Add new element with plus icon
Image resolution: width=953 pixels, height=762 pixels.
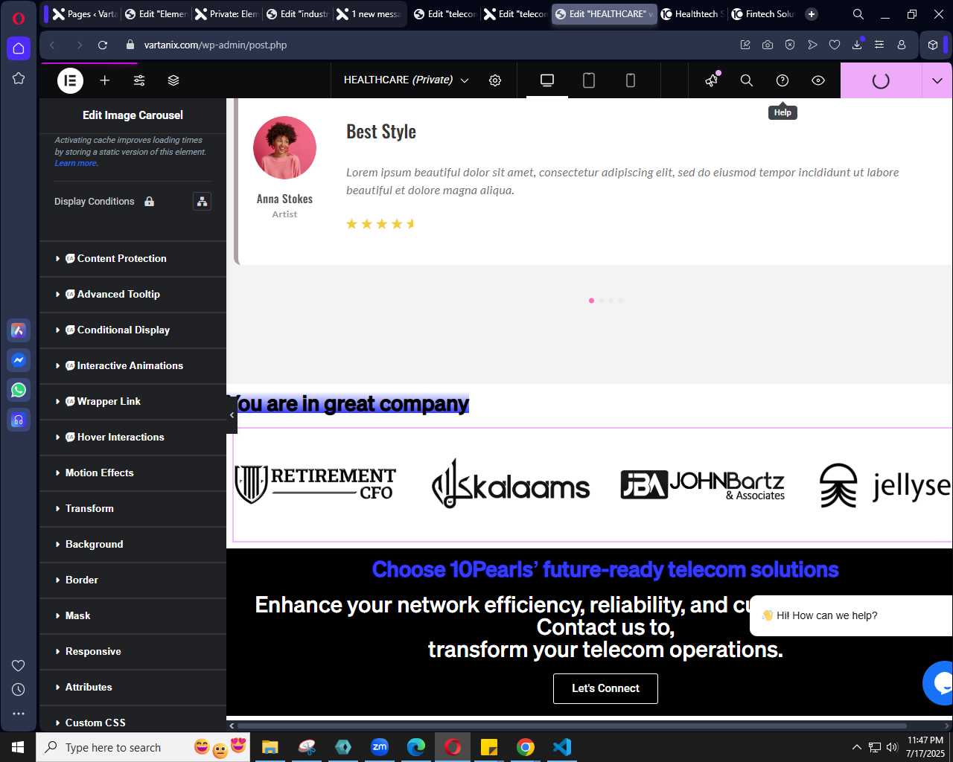105,80
